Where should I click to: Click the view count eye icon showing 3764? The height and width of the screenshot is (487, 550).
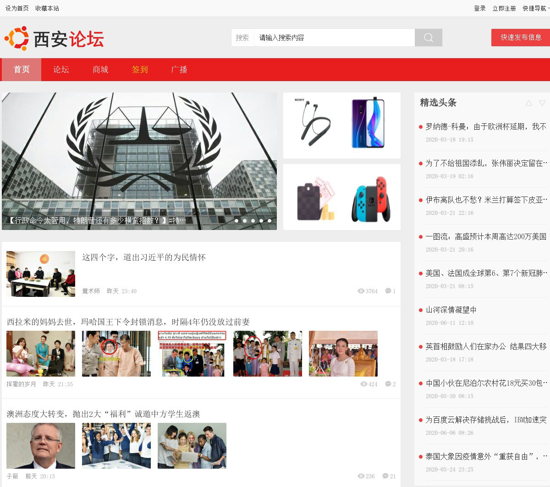(361, 291)
